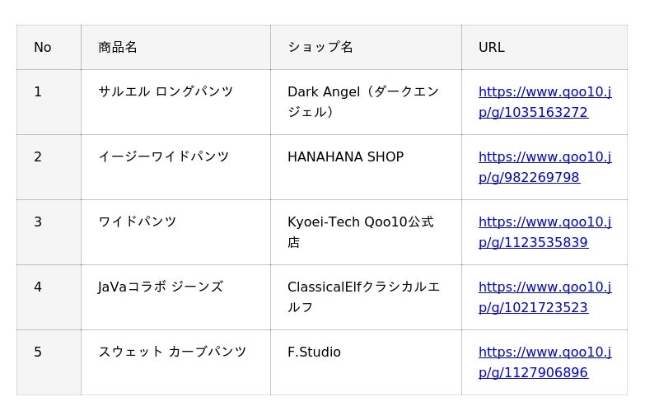659x420 pixels.
Task: Select the ClassicalElfクラシカルエルフ shop cell
Action: 363,296
